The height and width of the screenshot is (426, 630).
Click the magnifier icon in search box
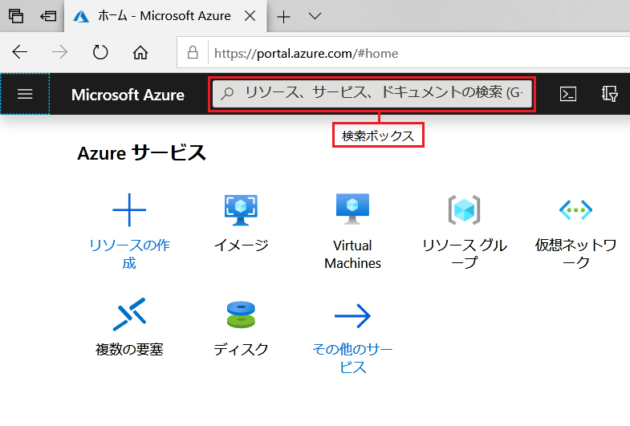point(227,94)
